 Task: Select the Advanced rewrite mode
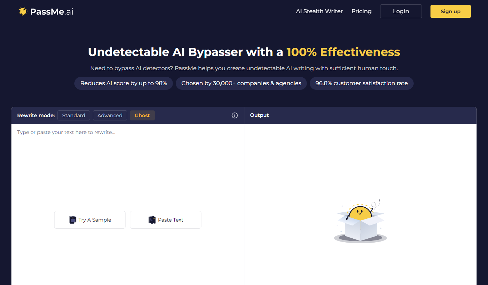pyautogui.click(x=110, y=115)
